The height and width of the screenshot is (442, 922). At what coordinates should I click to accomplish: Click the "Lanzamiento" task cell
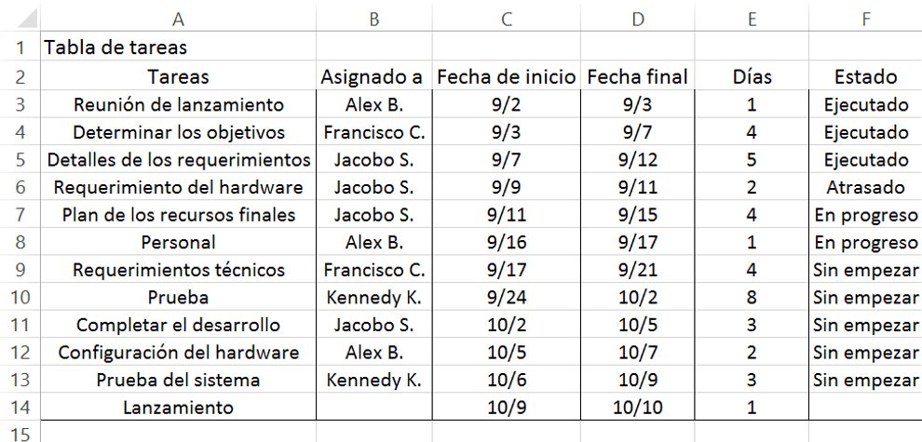[178, 407]
